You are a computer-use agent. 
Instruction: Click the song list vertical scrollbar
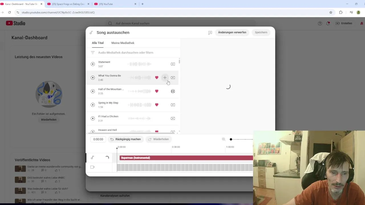click(x=179, y=61)
